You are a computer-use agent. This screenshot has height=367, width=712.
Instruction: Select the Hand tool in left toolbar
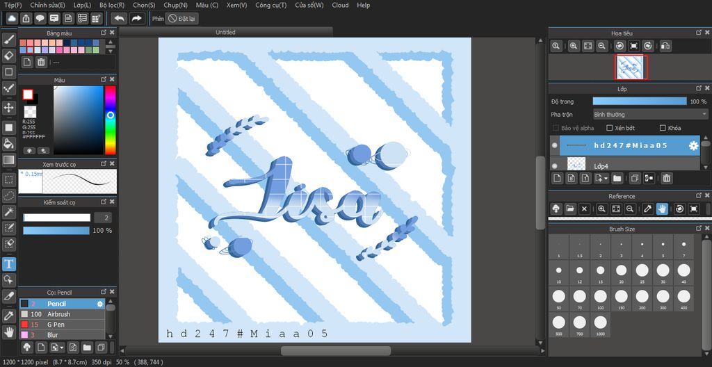click(x=9, y=331)
